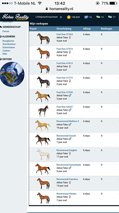Click the Ravenwood Fanchea horse image
This screenshot has width=119, height=213.
tap(43, 183)
